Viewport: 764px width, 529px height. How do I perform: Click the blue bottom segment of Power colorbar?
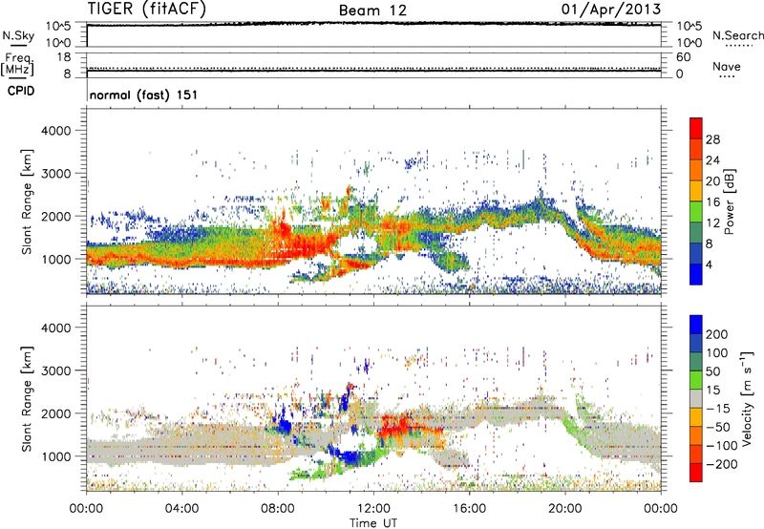tap(696, 274)
